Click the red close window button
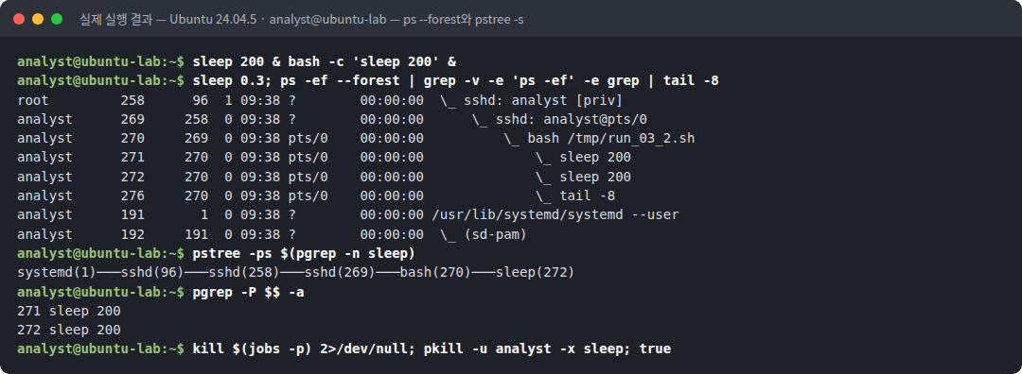The width and height of the screenshot is (1022, 374). [19, 19]
